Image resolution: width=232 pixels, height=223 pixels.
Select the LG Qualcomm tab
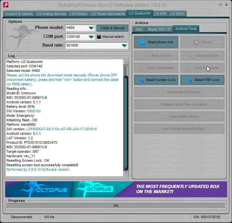coord(139,13)
